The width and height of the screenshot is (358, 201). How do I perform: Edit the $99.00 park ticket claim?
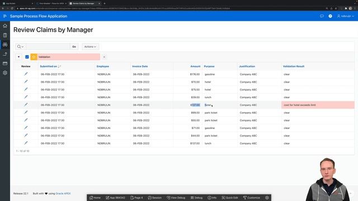click(x=26, y=112)
